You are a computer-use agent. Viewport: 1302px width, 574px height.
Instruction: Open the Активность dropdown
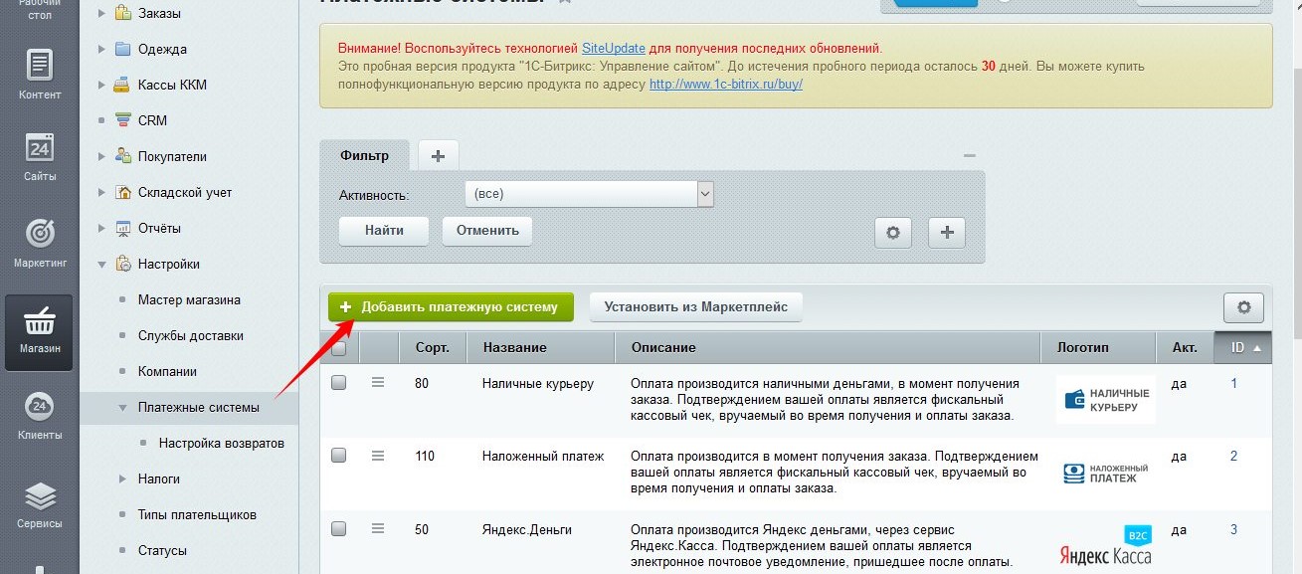(589, 194)
